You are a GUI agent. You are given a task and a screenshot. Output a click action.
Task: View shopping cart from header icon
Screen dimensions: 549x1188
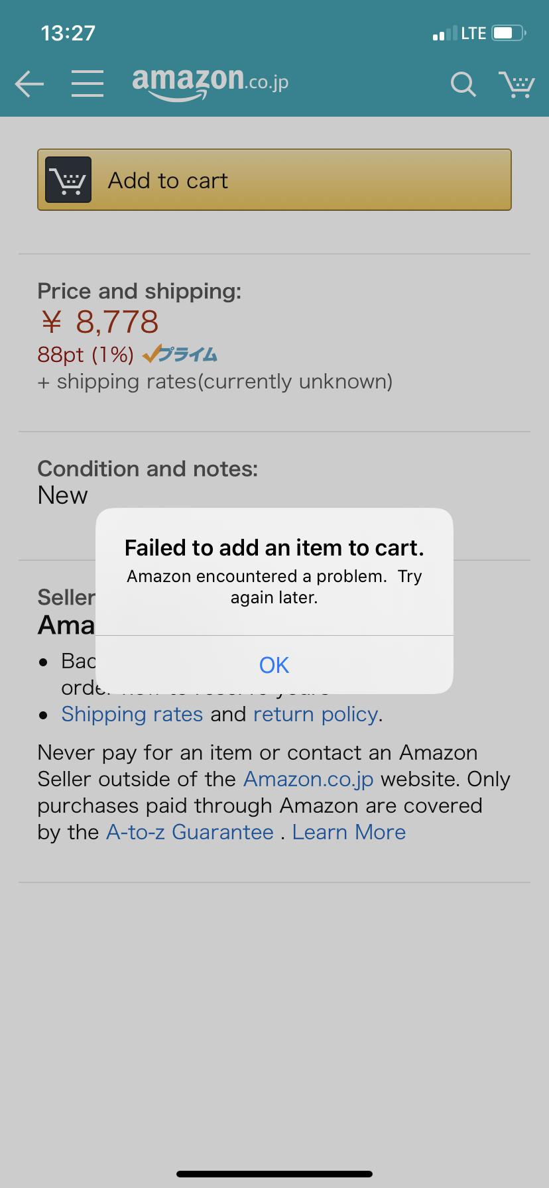click(x=517, y=84)
